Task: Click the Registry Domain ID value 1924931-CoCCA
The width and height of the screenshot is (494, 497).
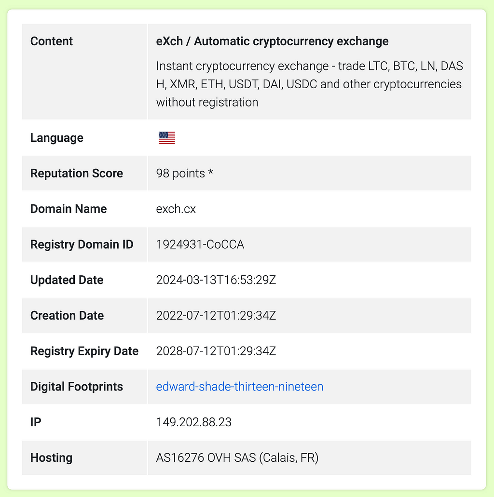Action: pos(200,244)
